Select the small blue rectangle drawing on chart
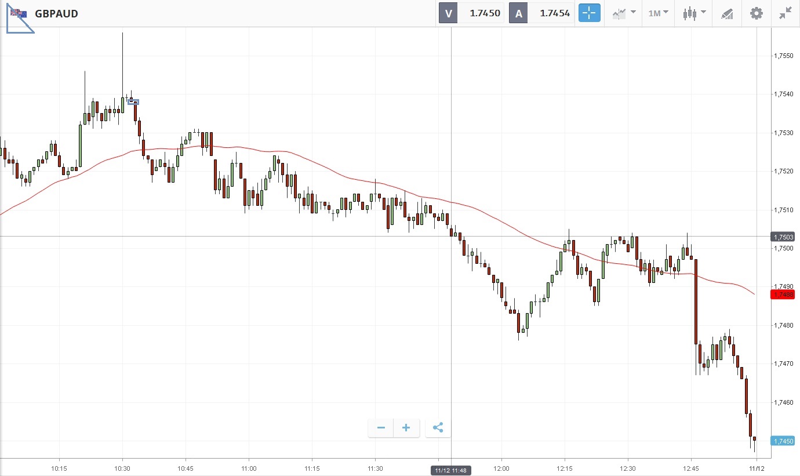 point(133,102)
